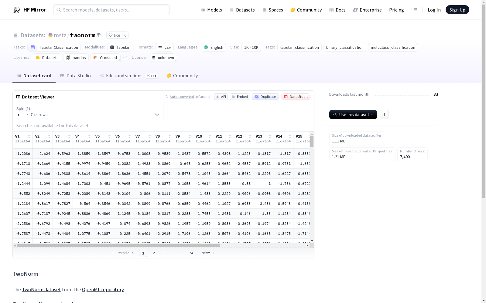The width and height of the screenshot is (486, 303).
Task: Go to Spaces
Action: pos(273,10)
